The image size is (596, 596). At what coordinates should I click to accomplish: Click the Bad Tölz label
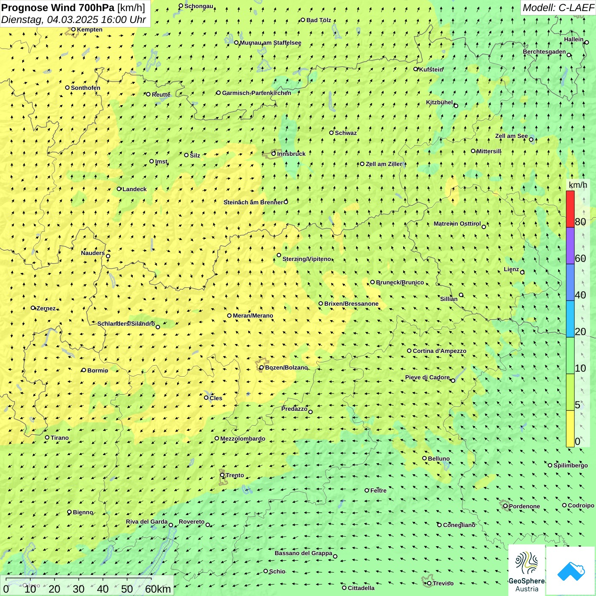[318, 20]
